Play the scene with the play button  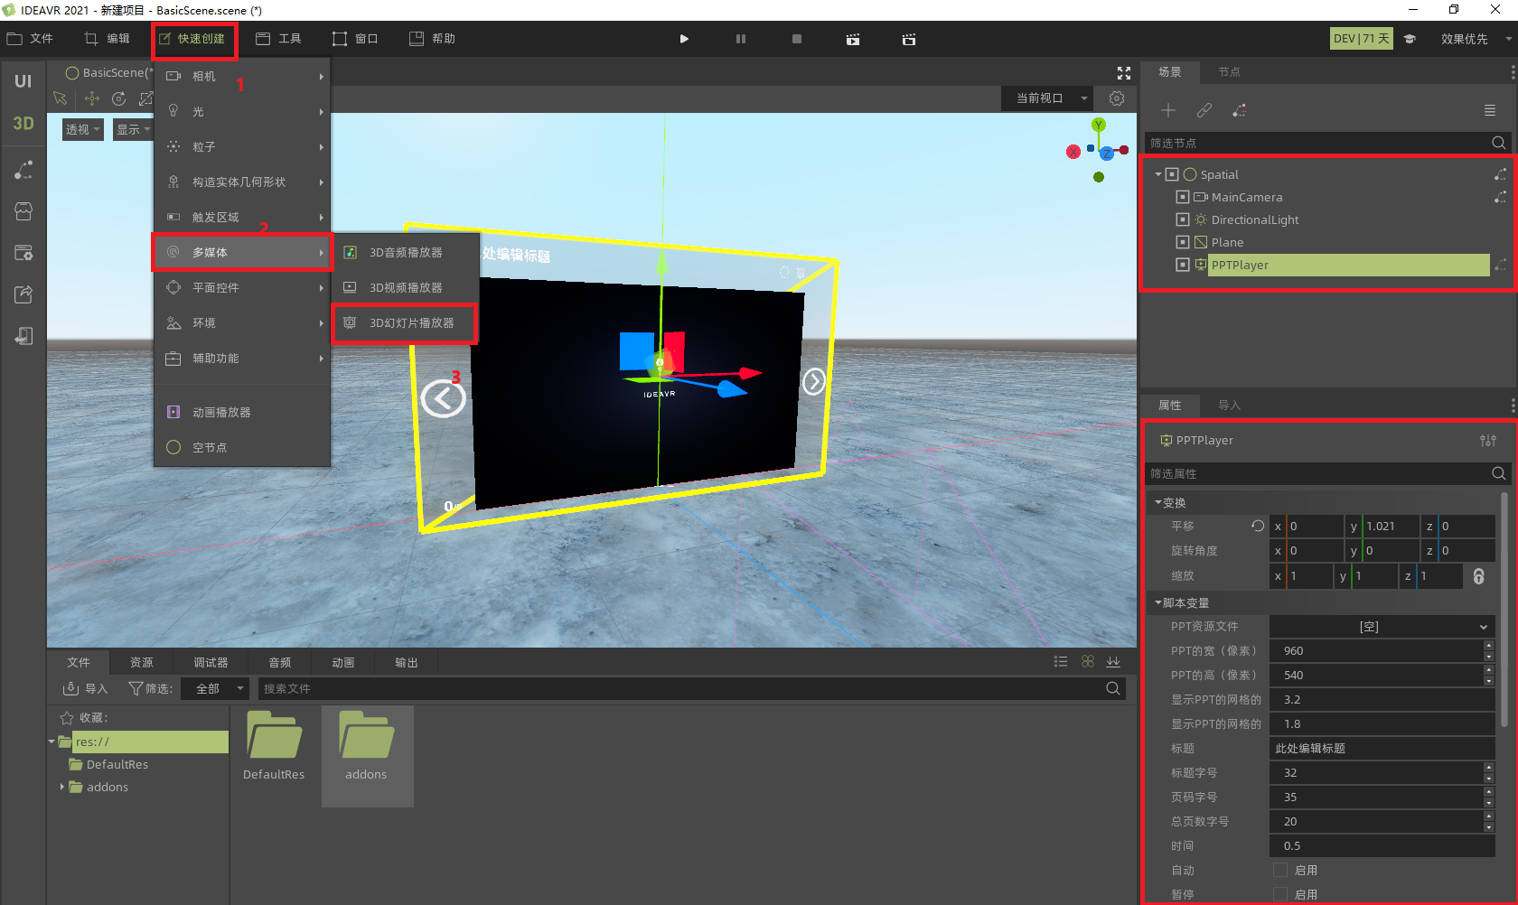click(x=684, y=39)
